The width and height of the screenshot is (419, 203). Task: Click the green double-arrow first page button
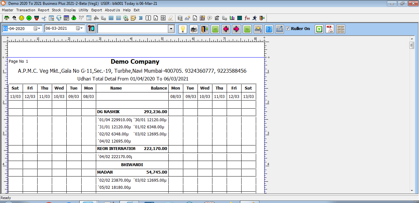click(215, 29)
